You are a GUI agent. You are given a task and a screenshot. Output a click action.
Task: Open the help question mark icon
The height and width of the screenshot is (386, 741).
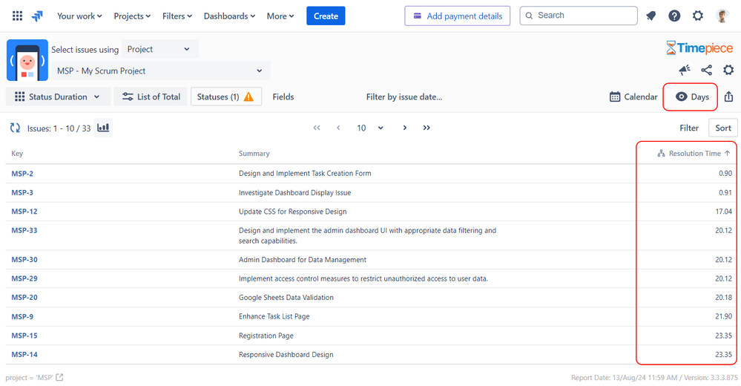point(674,16)
